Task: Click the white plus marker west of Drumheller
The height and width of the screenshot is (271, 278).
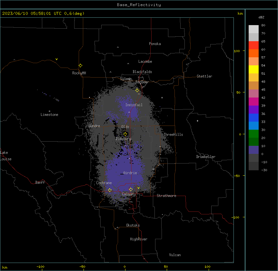Action: (x=197, y=121)
